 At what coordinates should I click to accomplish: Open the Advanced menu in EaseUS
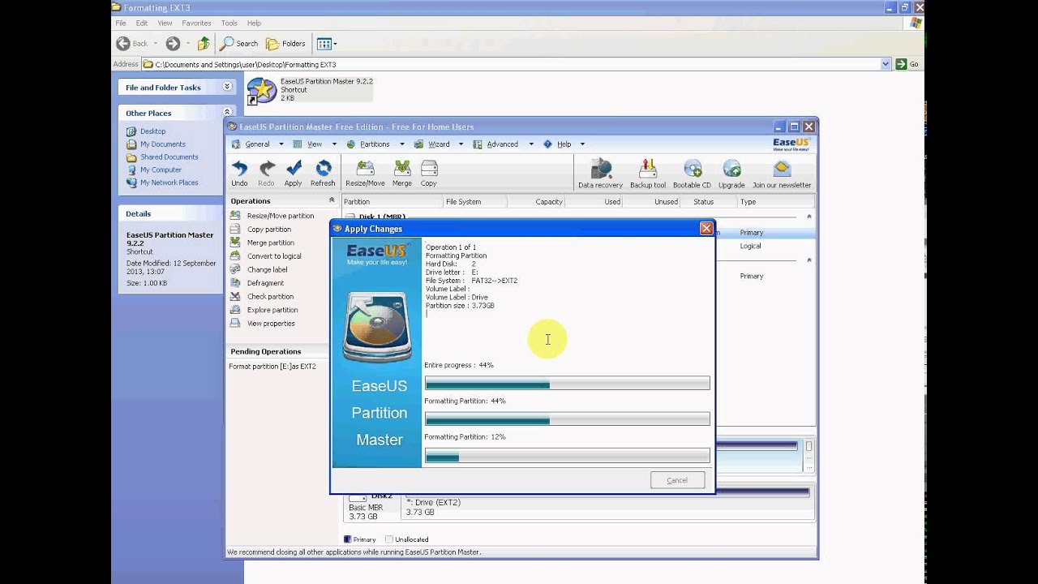pos(502,144)
